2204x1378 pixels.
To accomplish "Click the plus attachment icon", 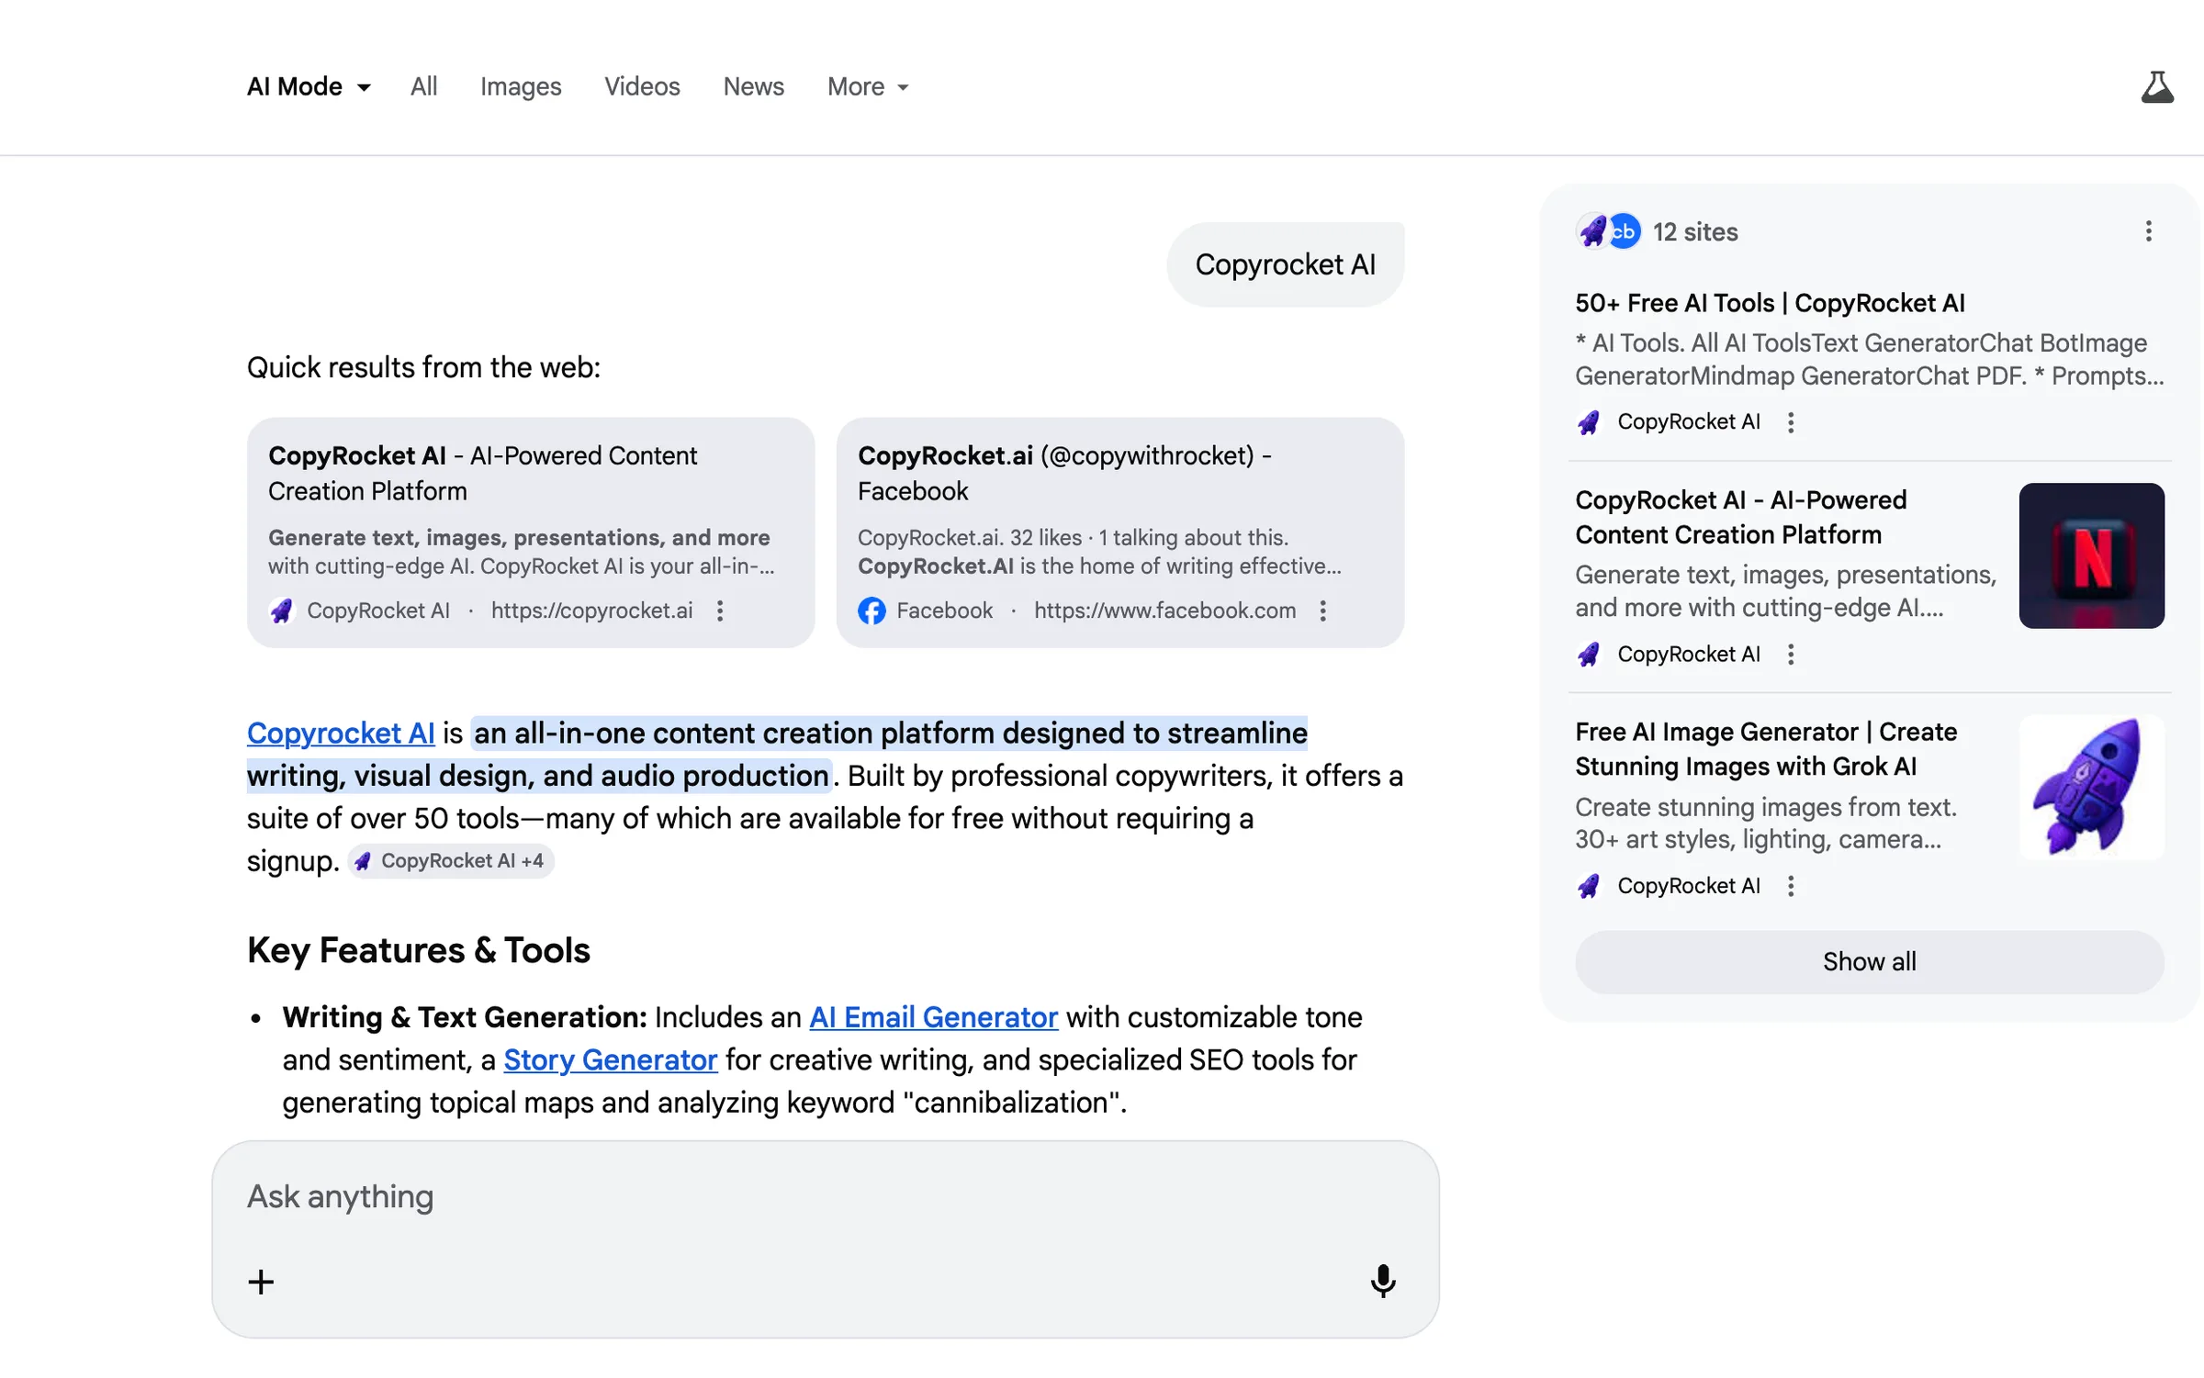I will (x=261, y=1282).
